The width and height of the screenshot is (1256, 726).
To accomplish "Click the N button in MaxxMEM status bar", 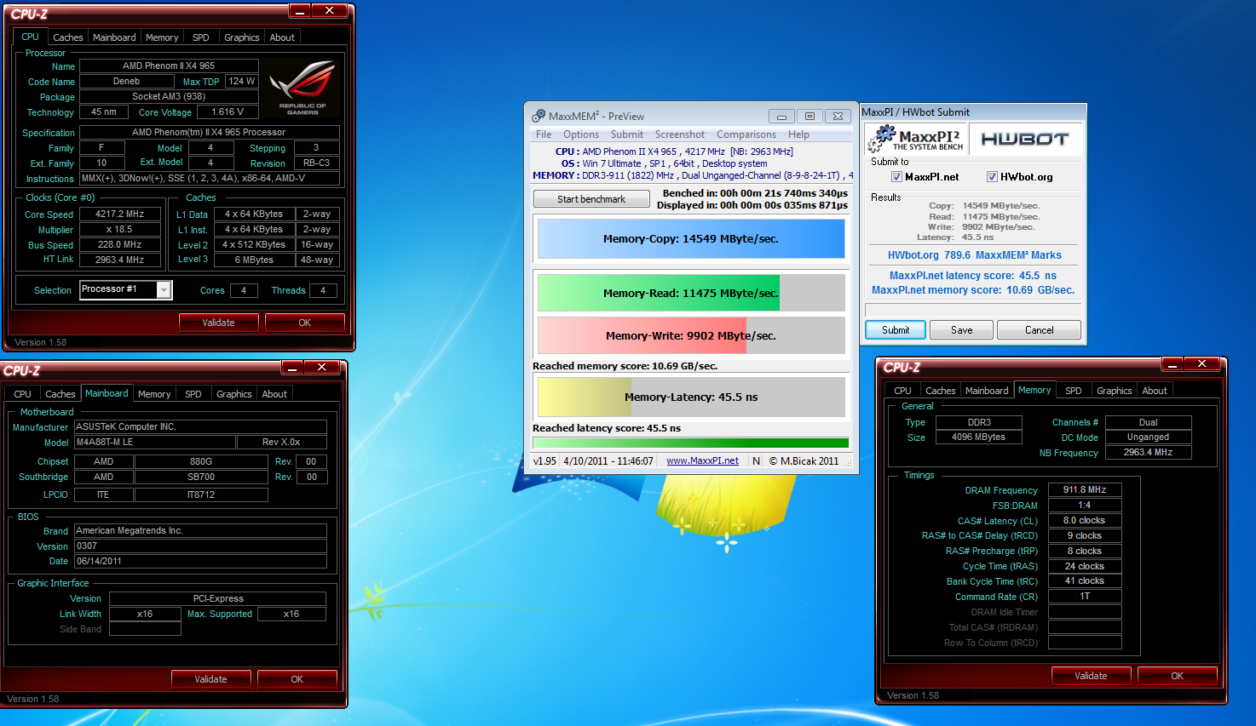I will 756,461.
